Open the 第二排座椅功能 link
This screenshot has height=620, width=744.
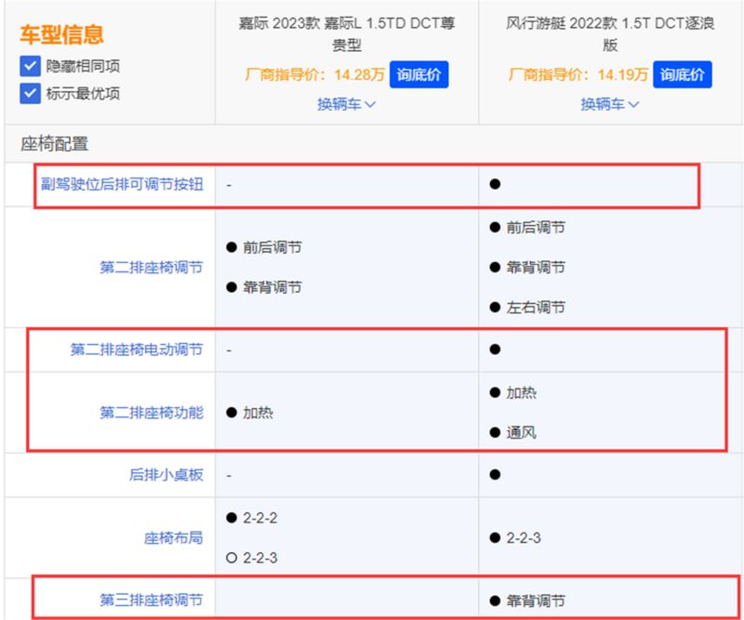click(x=152, y=413)
